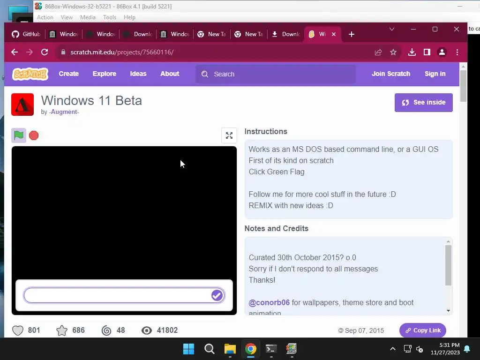Click the network tray icon
This screenshot has height=360, width=480.
point(407,349)
